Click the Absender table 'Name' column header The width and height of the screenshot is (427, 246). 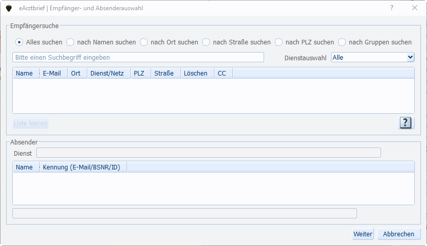(x=26, y=167)
